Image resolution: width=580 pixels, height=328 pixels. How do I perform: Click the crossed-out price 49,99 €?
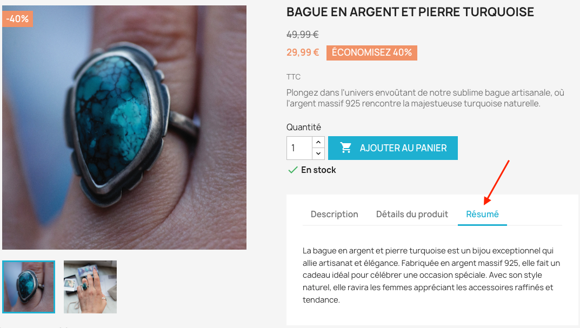click(x=303, y=35)
